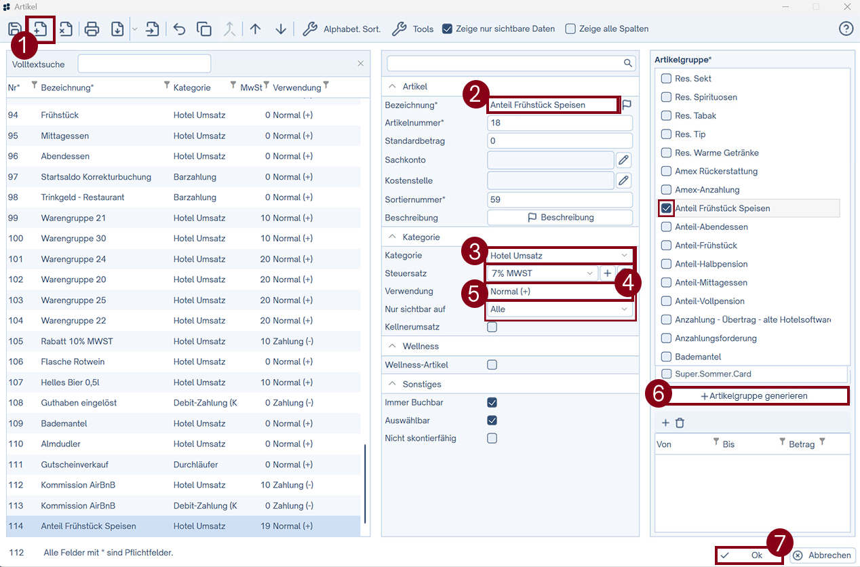The width and height of the screenshot is (860, 567).
Task: Click the import arrow-into-document icon
Action: [x=153, y=29]
